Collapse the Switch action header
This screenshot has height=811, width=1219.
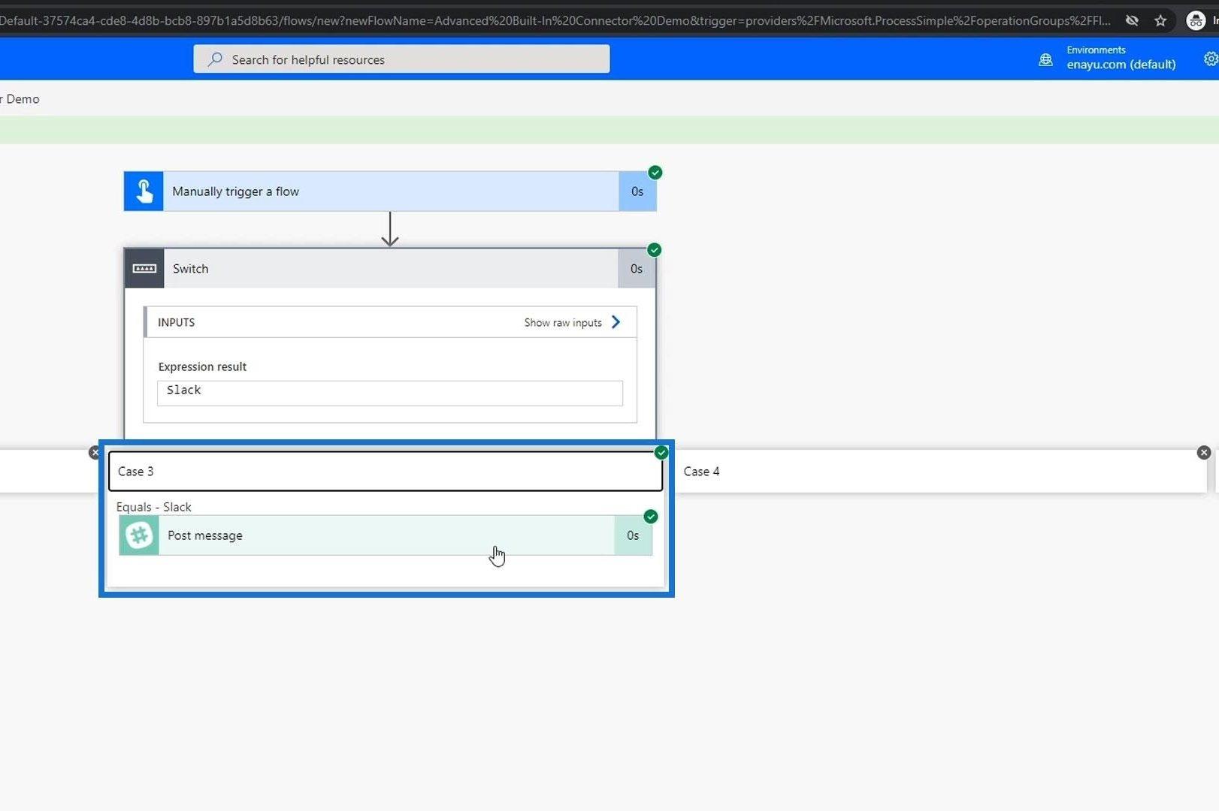tap(390, 269)
